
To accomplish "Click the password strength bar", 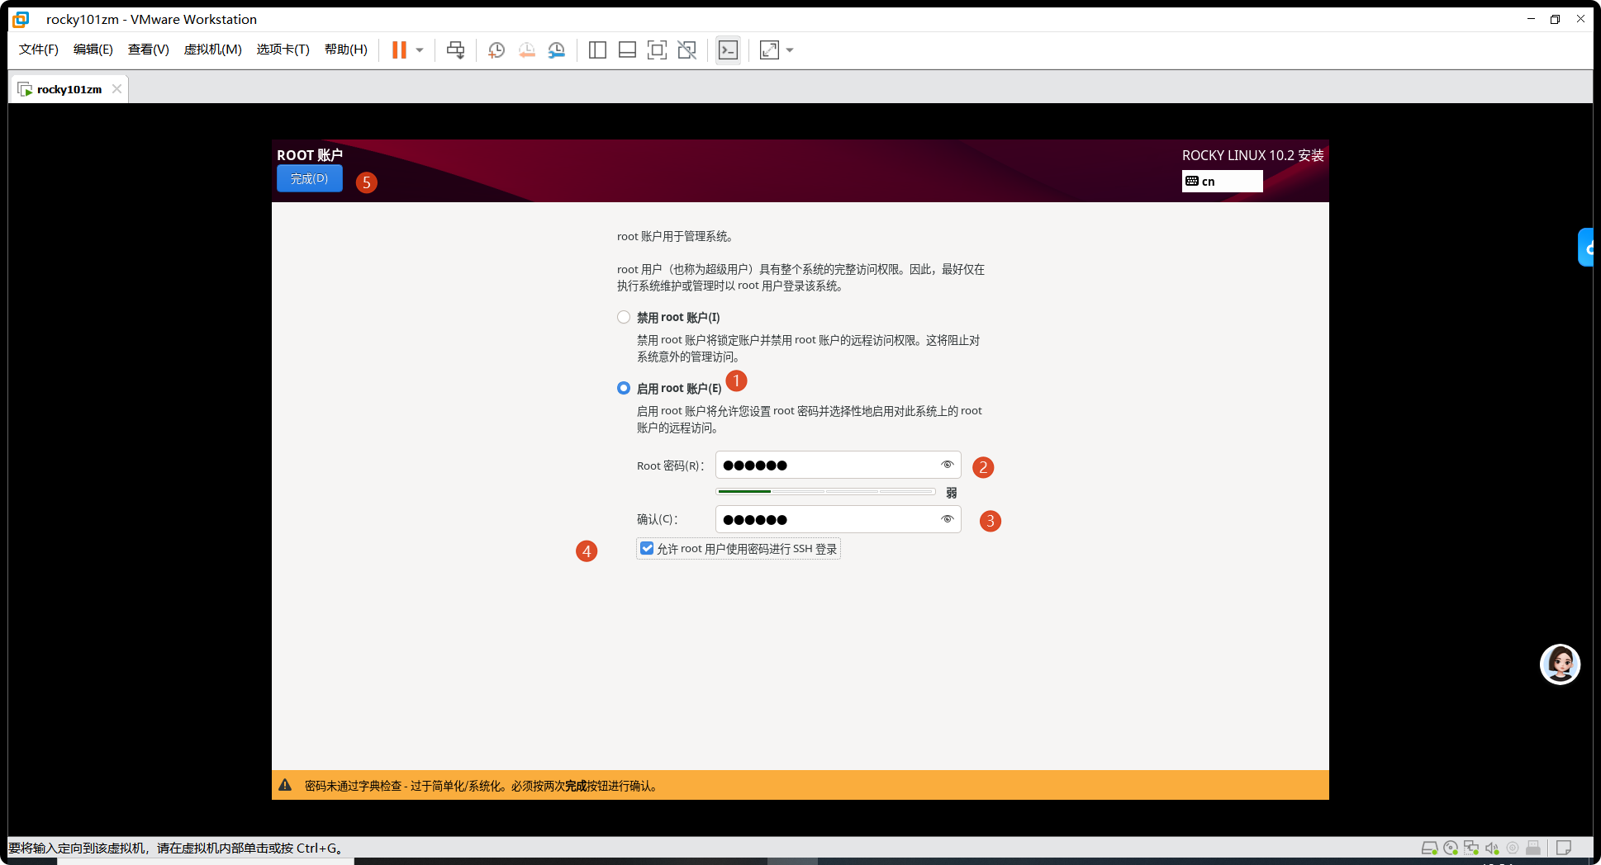I will pyautogui.click(x=826, y=492).
